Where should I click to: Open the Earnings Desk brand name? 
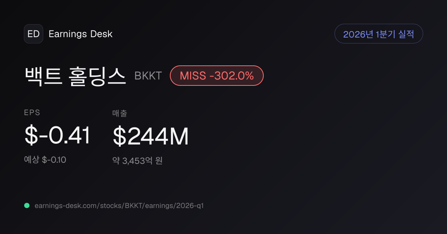click(x=80, y=34)
